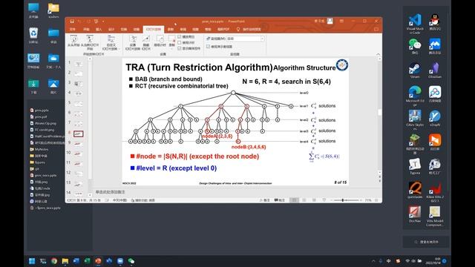475x267 pixels.
Task: Select slide 1 thumbnail in panel
Action: [79, 64]
